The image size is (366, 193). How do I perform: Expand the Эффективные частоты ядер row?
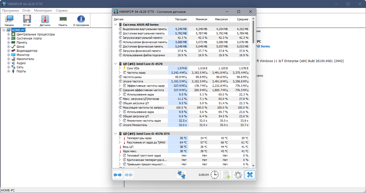pos(120,86)
